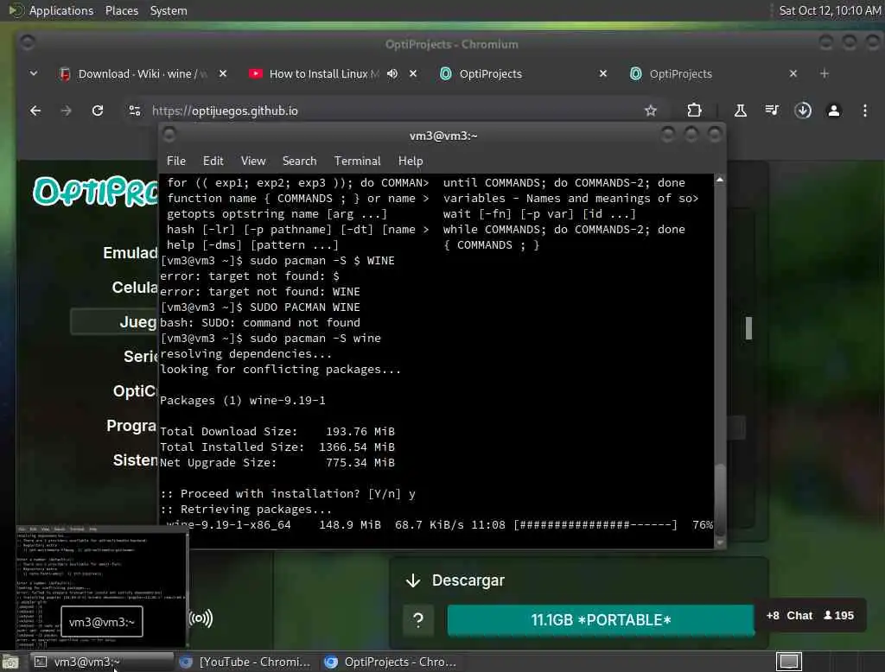Click the forward navigation arrow
Screen dimensions: 885x672
(x=66, y=111)
